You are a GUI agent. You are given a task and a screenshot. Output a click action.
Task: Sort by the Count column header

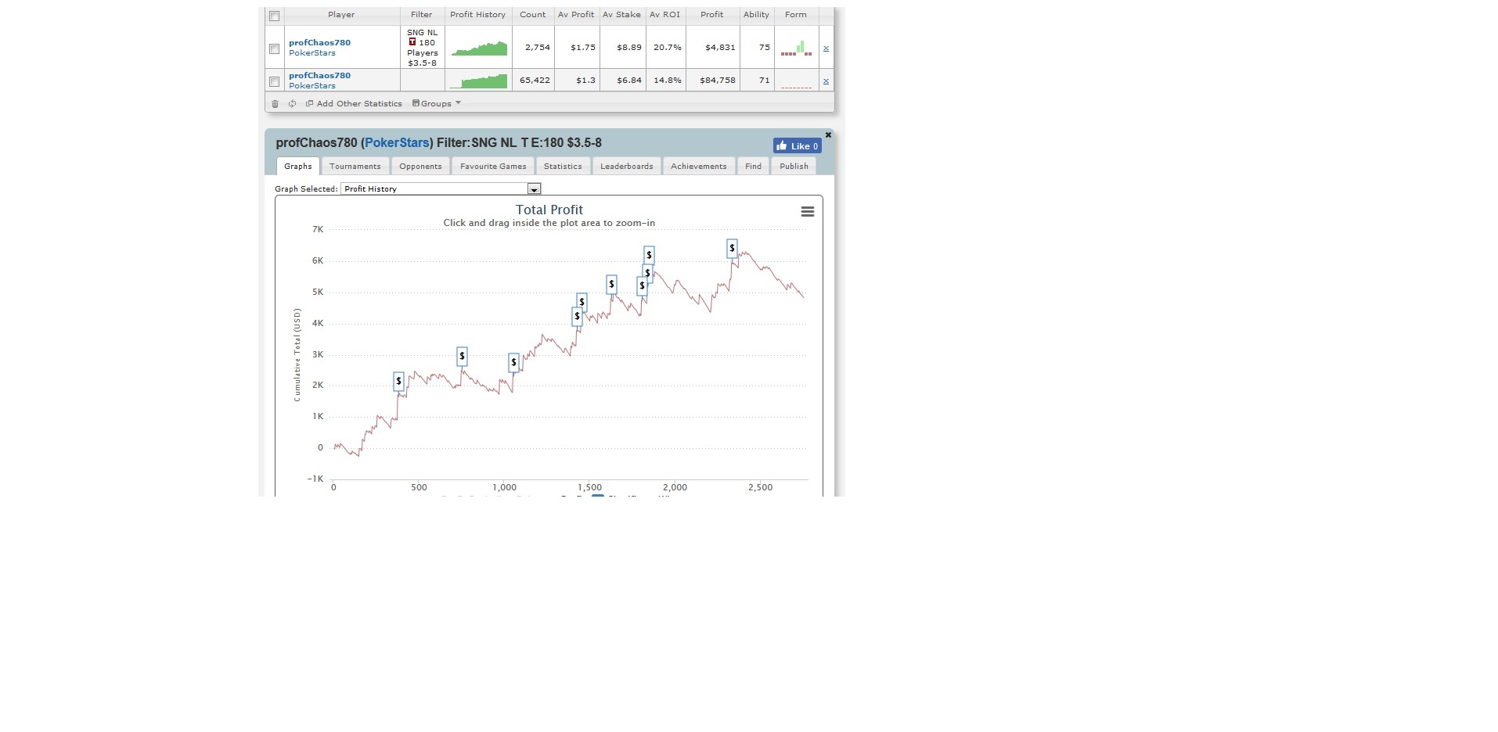[x=533, y=15]
